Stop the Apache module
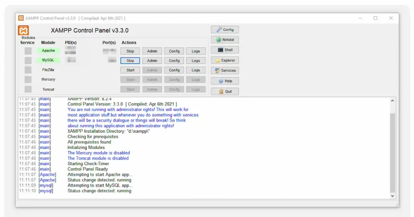 130,51
